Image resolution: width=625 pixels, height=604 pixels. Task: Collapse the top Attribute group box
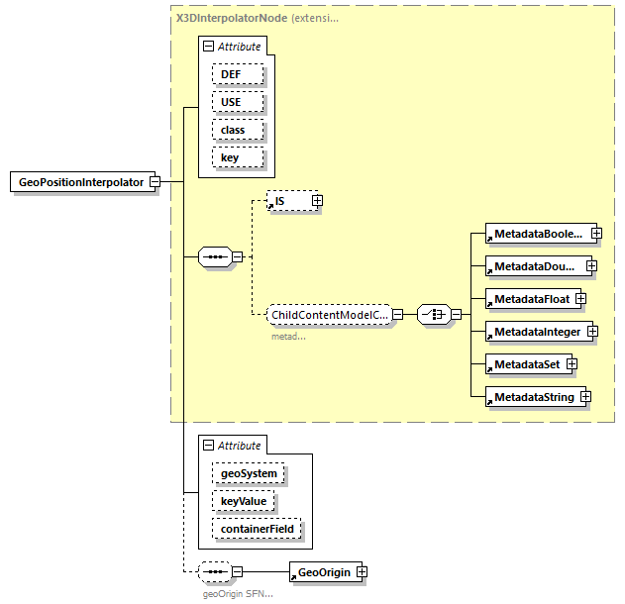207,47
